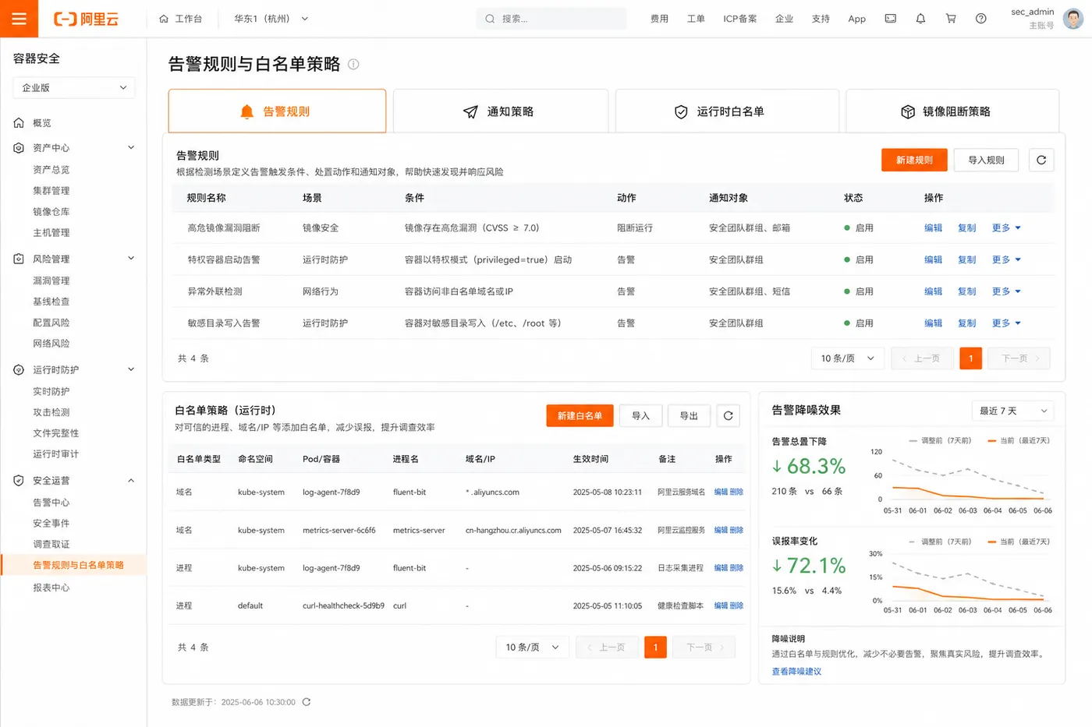Open the 最近 7 天 time range dropdown
This screenshot has width=1092, height=727.
click(1012, 411)
